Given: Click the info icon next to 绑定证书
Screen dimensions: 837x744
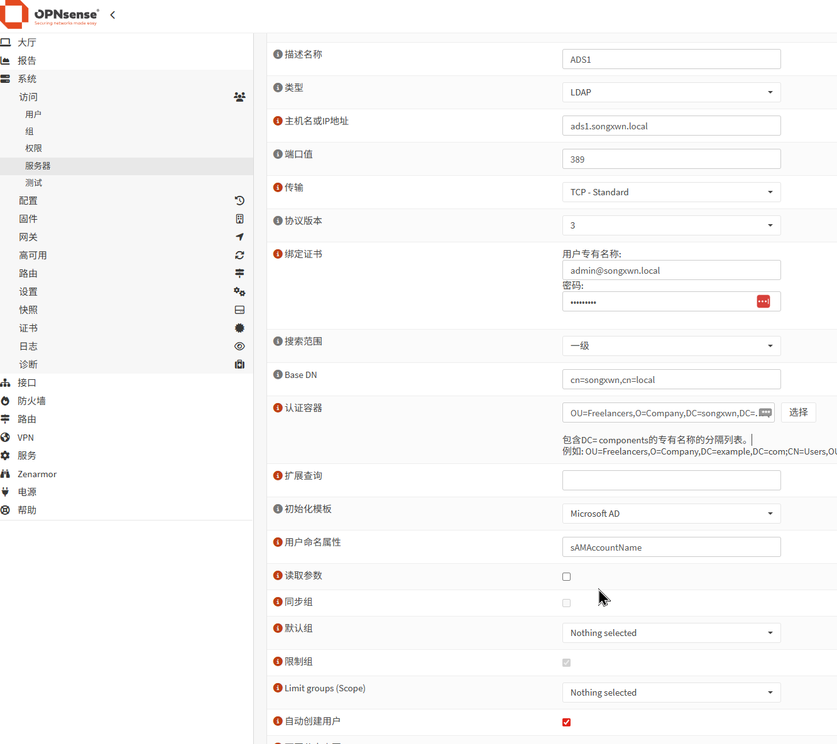Looking at the screenshot, I should point(278,254).
